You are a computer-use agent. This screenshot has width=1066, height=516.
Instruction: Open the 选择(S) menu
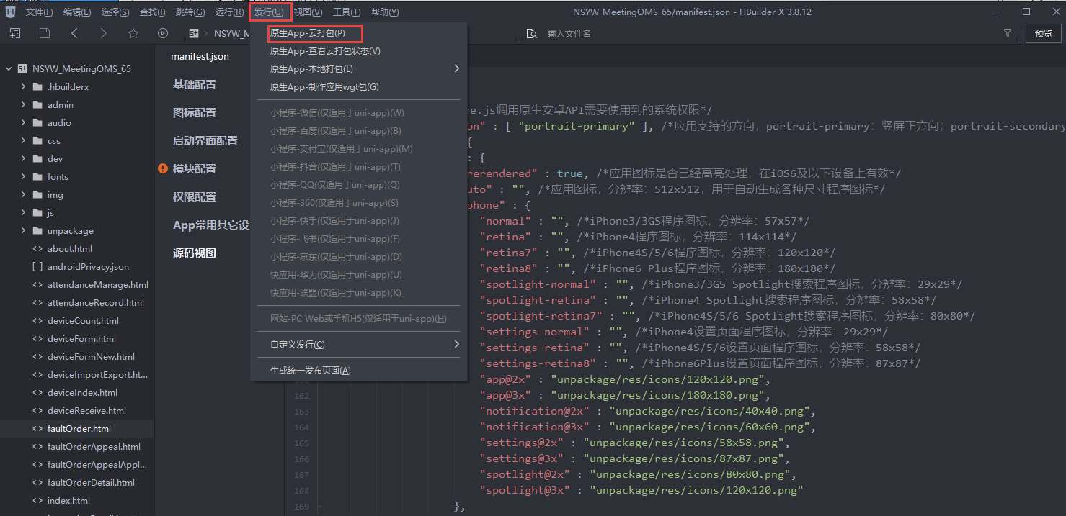click(115, 12)
